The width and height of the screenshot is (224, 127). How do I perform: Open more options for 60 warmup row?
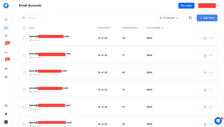[x=211, y=38]
